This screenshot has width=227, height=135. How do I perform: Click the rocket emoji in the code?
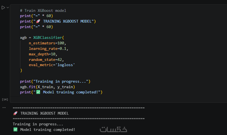[38, 21]
